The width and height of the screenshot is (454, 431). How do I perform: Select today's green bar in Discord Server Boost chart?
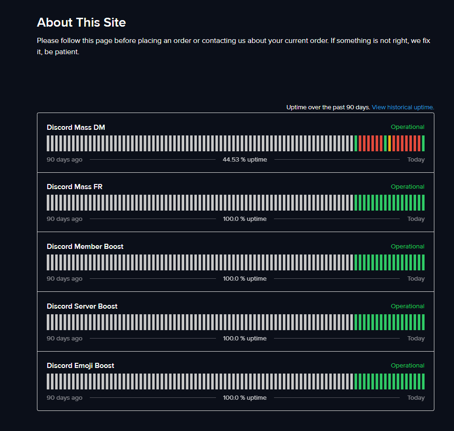(x=423, y=322)
